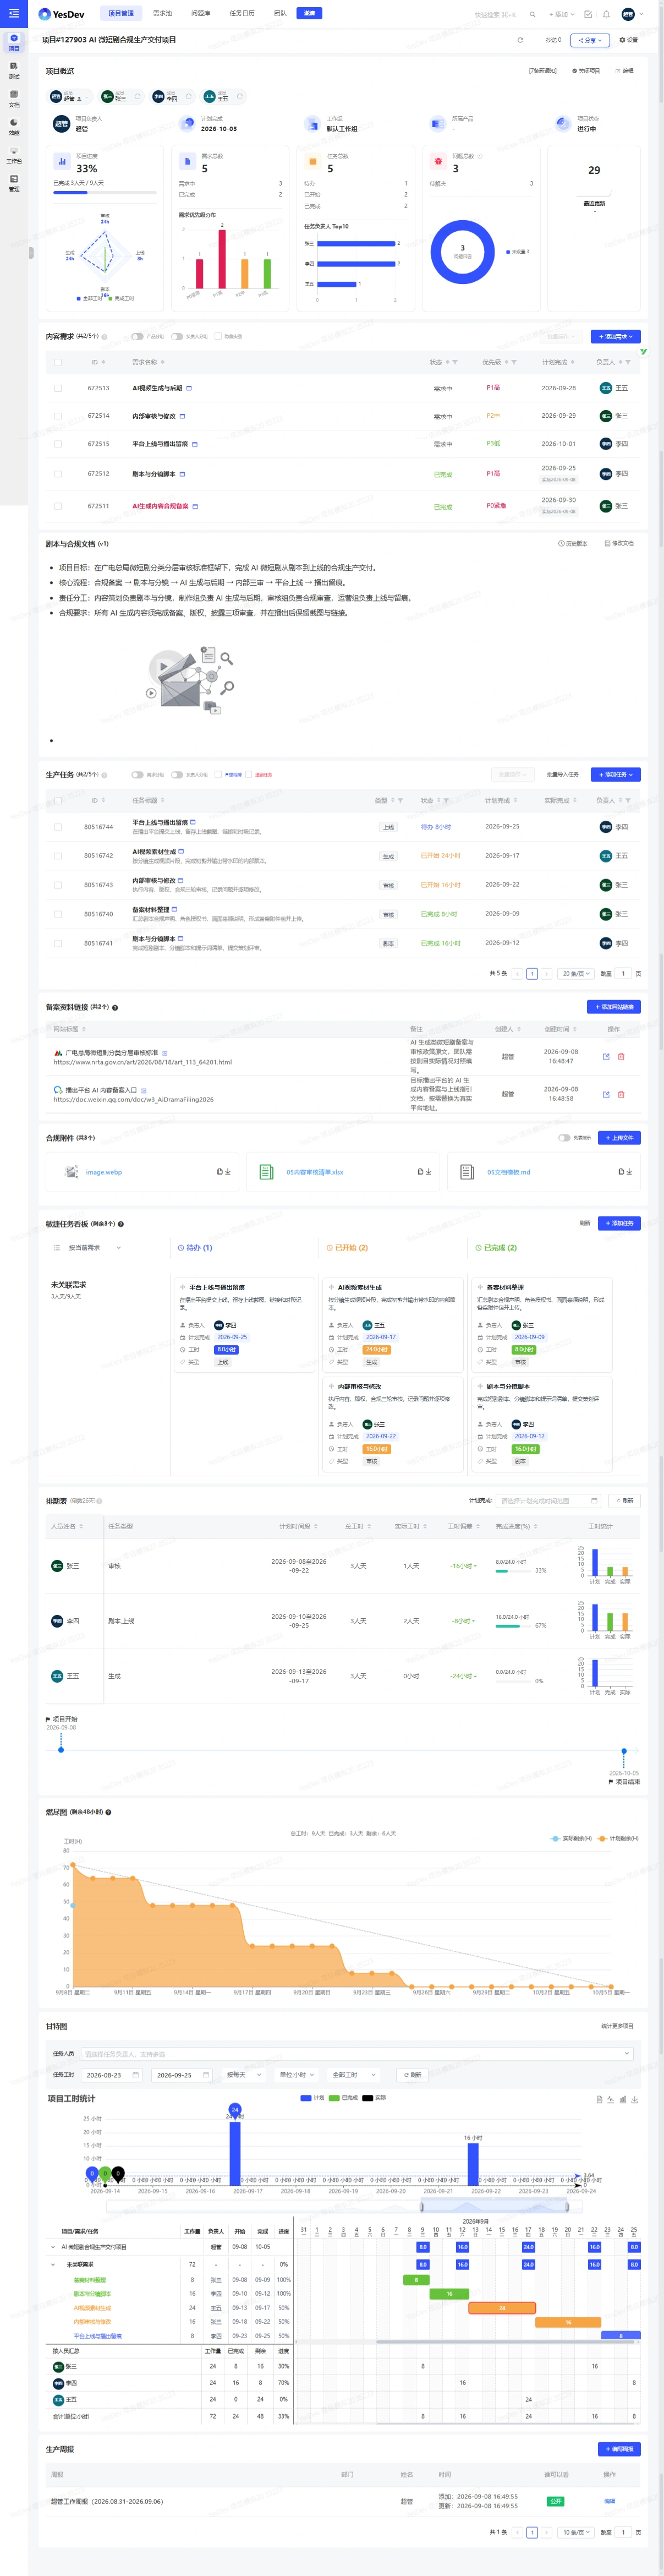Click the hamburger menu icon beside YesDev
The height and width of the screenshot is (2576, 664).
pyautogui.click(x=14, y=14)
